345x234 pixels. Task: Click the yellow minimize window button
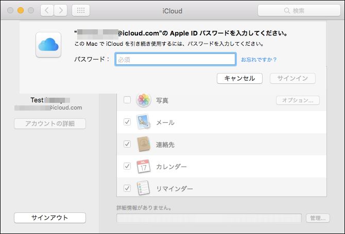21,10
